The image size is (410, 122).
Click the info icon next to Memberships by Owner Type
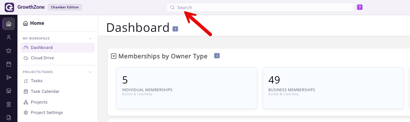[217, 56]
